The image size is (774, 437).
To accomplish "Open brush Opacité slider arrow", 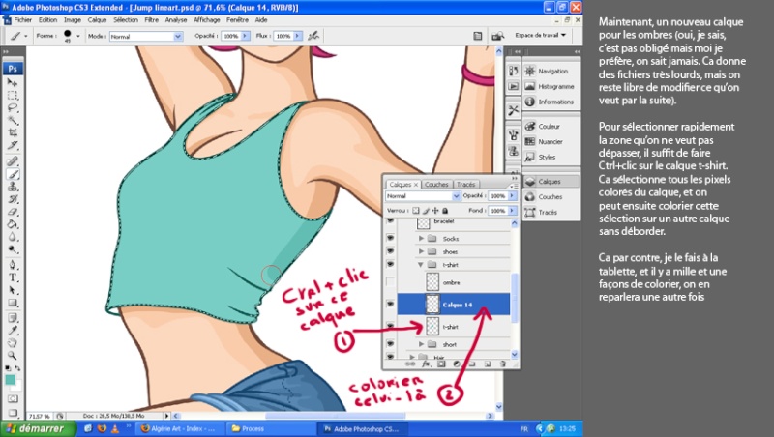I will [x=246, y=36].
